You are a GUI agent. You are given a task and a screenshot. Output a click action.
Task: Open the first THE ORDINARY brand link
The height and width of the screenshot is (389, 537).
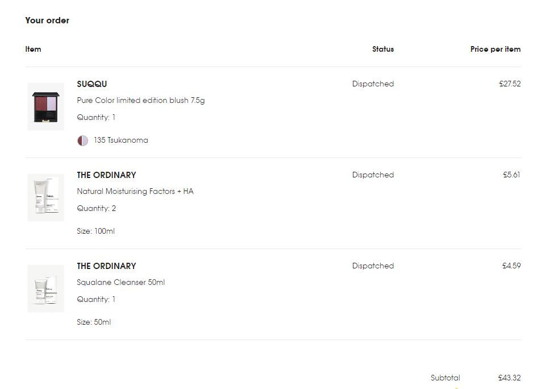(106, 175)
